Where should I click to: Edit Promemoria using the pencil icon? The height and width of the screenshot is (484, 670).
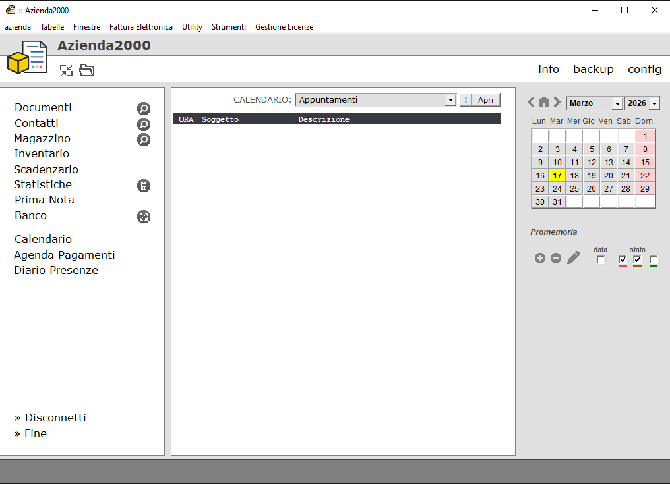(574, 258)
